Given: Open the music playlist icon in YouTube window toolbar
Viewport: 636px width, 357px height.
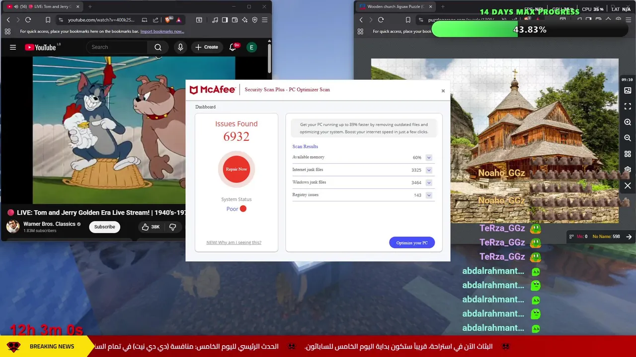Looking at the screenshot, I should click(215, 20).
